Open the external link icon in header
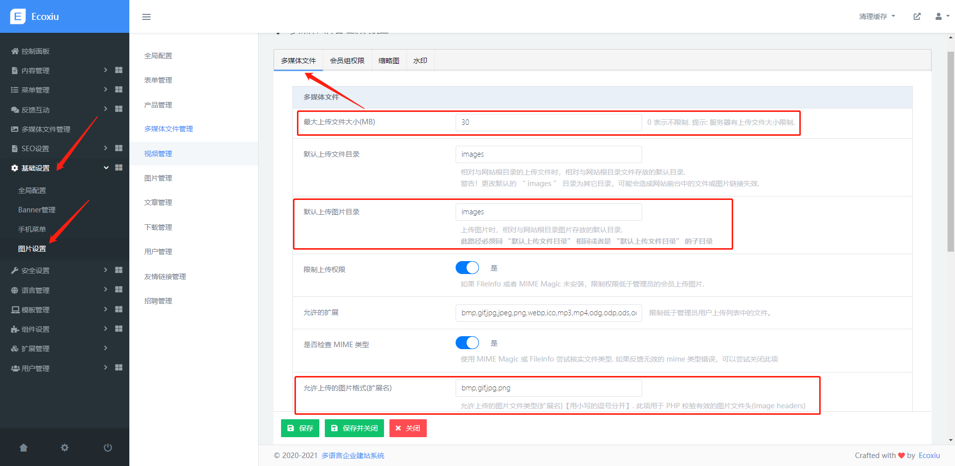Screen dimensions: 955x466 point(917,16)
